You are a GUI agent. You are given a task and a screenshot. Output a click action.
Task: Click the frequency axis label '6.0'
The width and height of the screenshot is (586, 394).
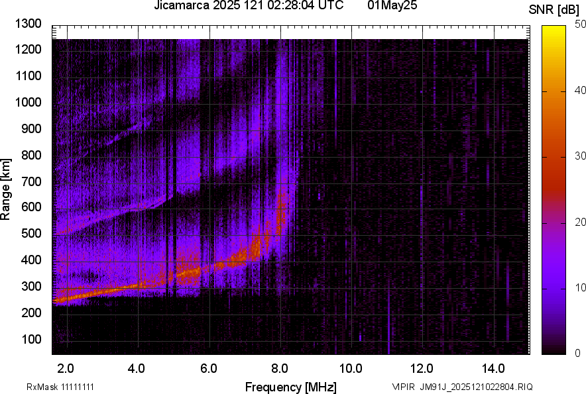(208, 369)
